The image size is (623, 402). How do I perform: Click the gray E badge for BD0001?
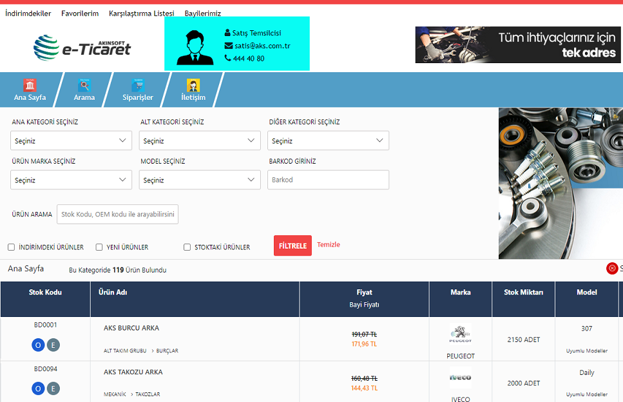[53, 345]
